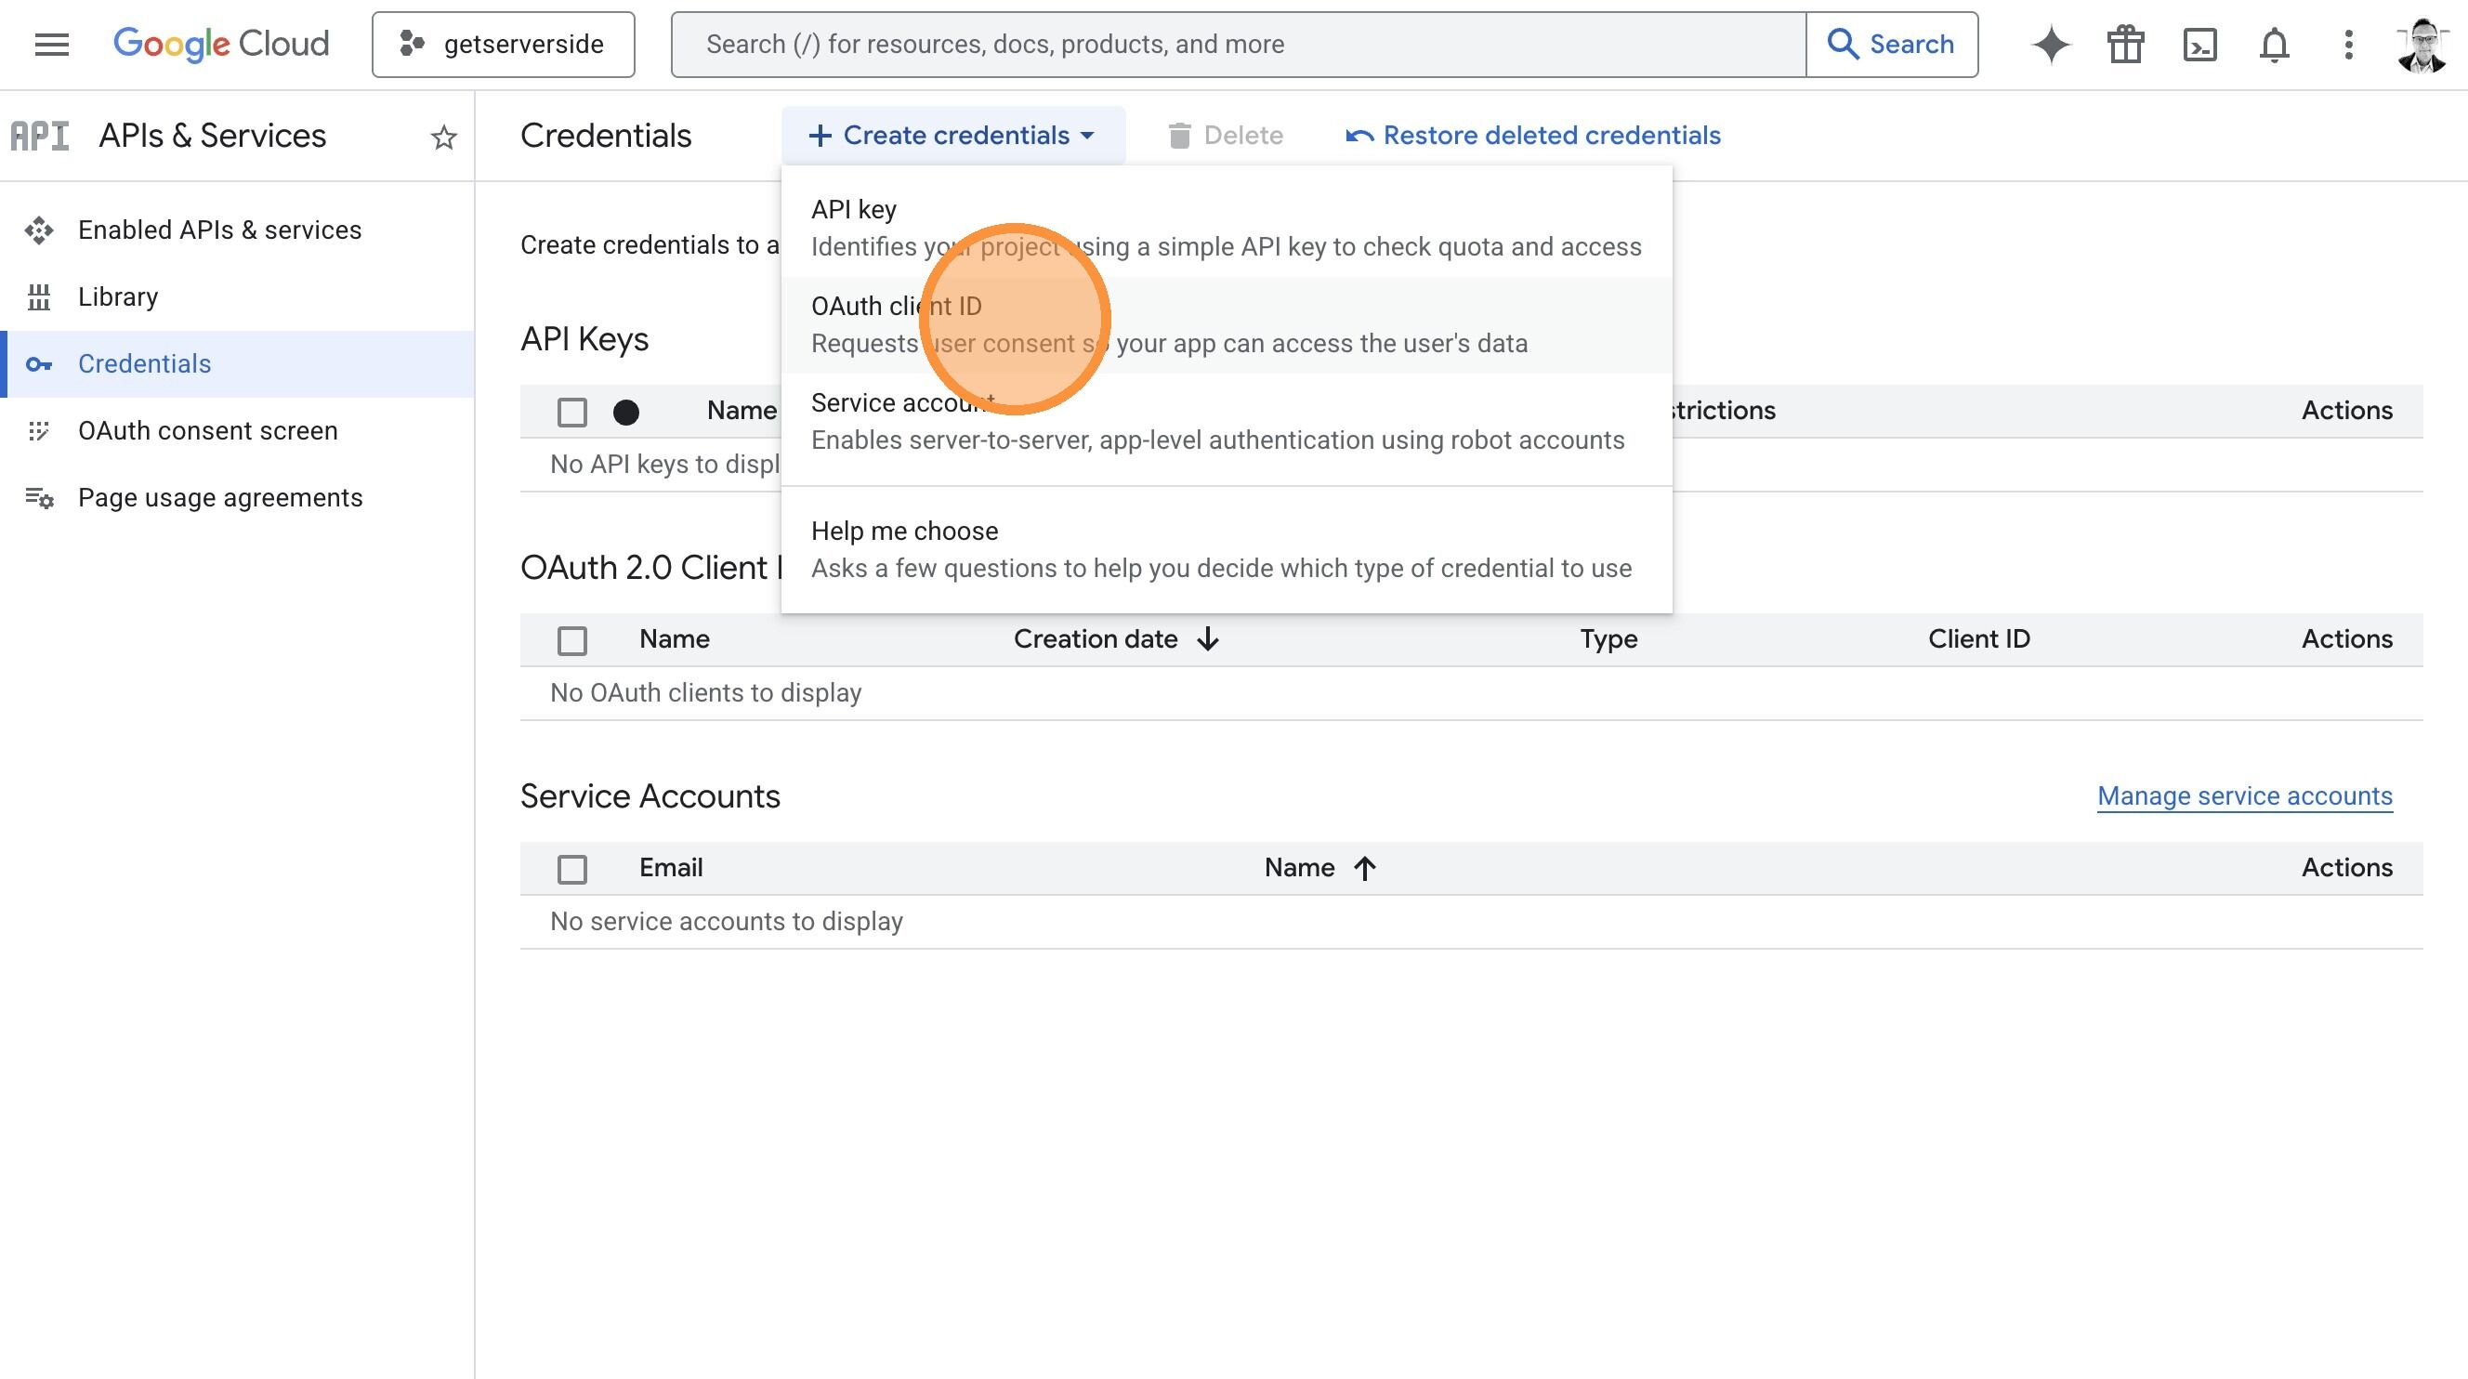2468x1379 pixels.
Task: Click Restore deleted credentials
Action: pos(1531,135)
